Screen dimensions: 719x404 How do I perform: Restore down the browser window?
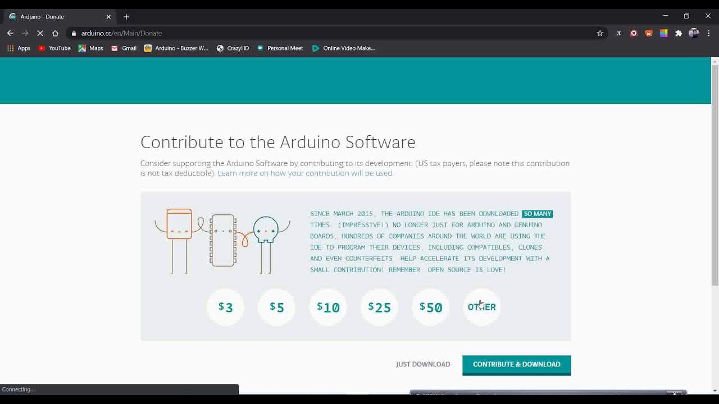click(686, 16)
